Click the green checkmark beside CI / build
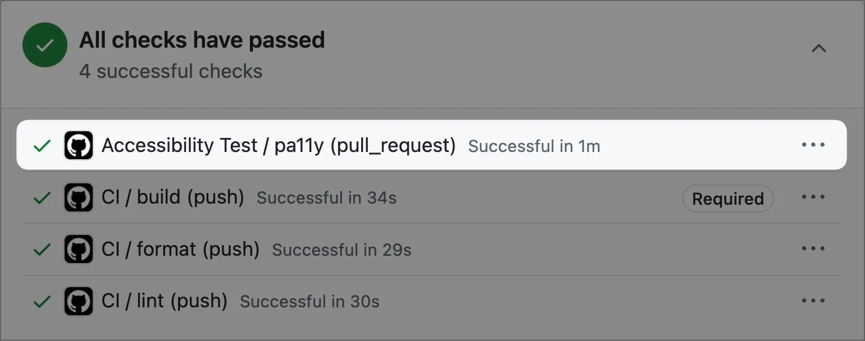Screen dimensions: 865x341 click(x=42, y=197)
